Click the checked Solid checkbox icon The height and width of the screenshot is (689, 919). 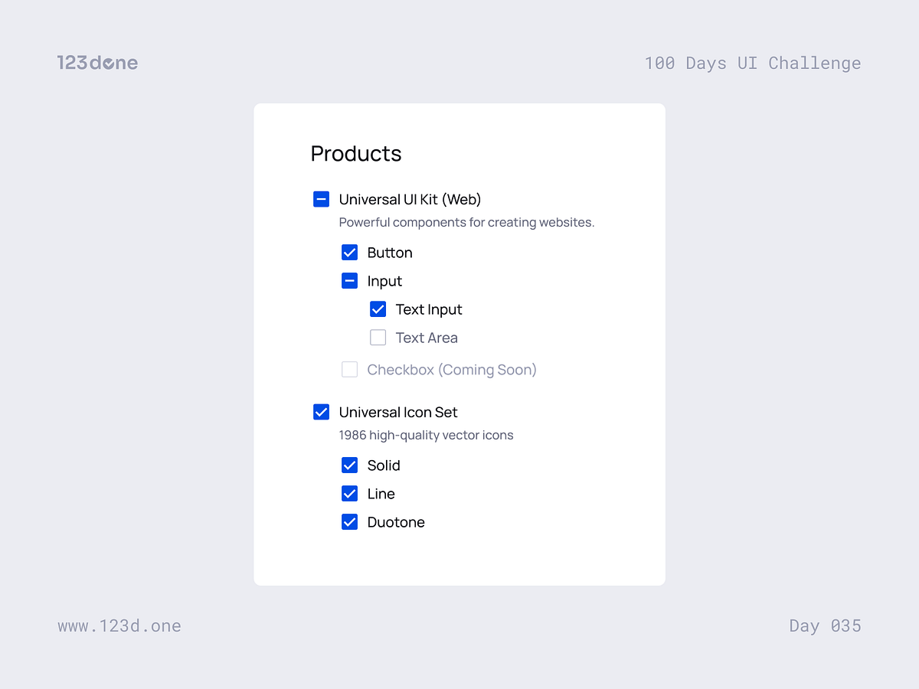(x=349, y=465)
